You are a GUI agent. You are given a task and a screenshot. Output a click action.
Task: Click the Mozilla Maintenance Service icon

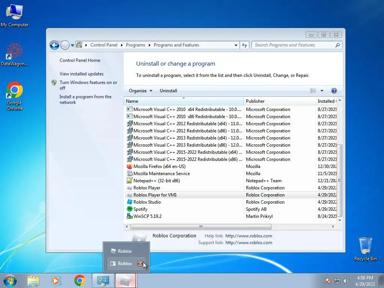tap(129, 173)
